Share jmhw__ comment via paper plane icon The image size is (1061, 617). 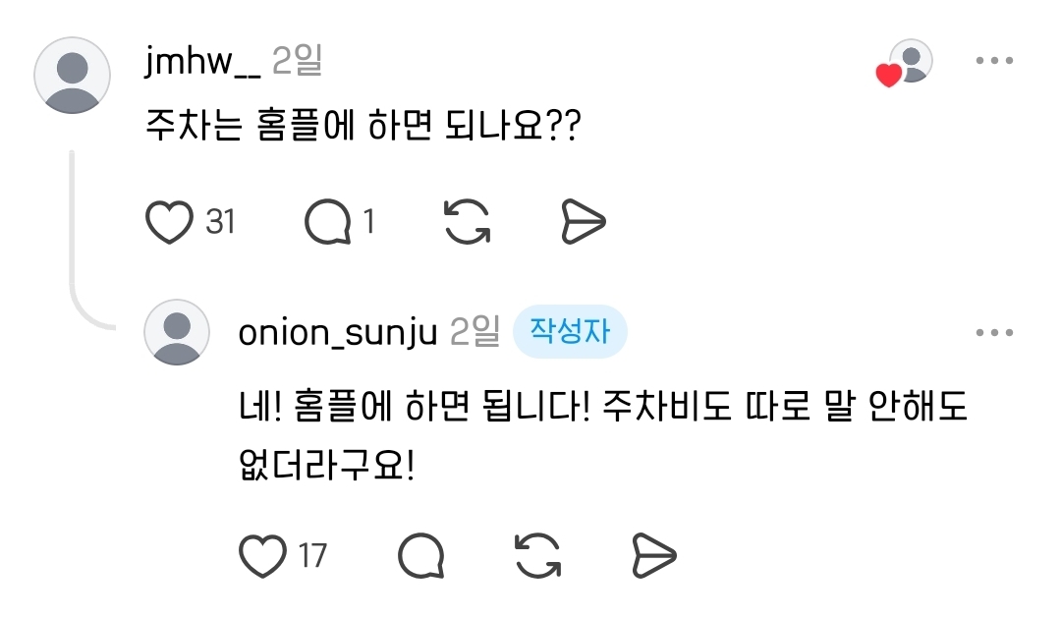coord(584,222)
